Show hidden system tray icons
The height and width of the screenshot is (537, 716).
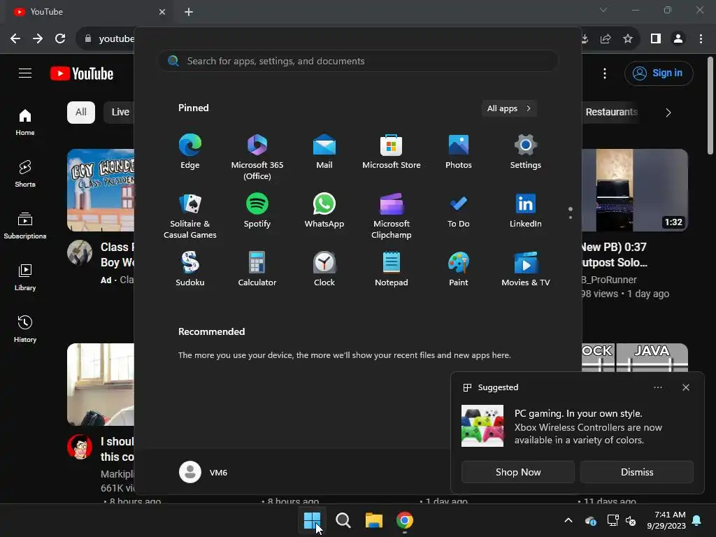pos(568,520)
